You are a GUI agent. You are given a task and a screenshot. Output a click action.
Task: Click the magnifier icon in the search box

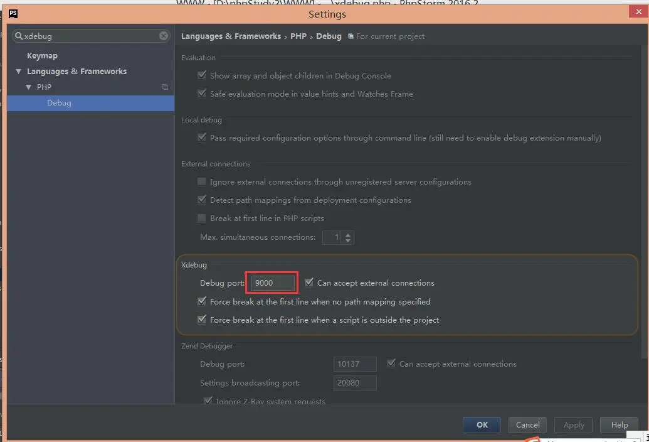(x=19, y=36)
